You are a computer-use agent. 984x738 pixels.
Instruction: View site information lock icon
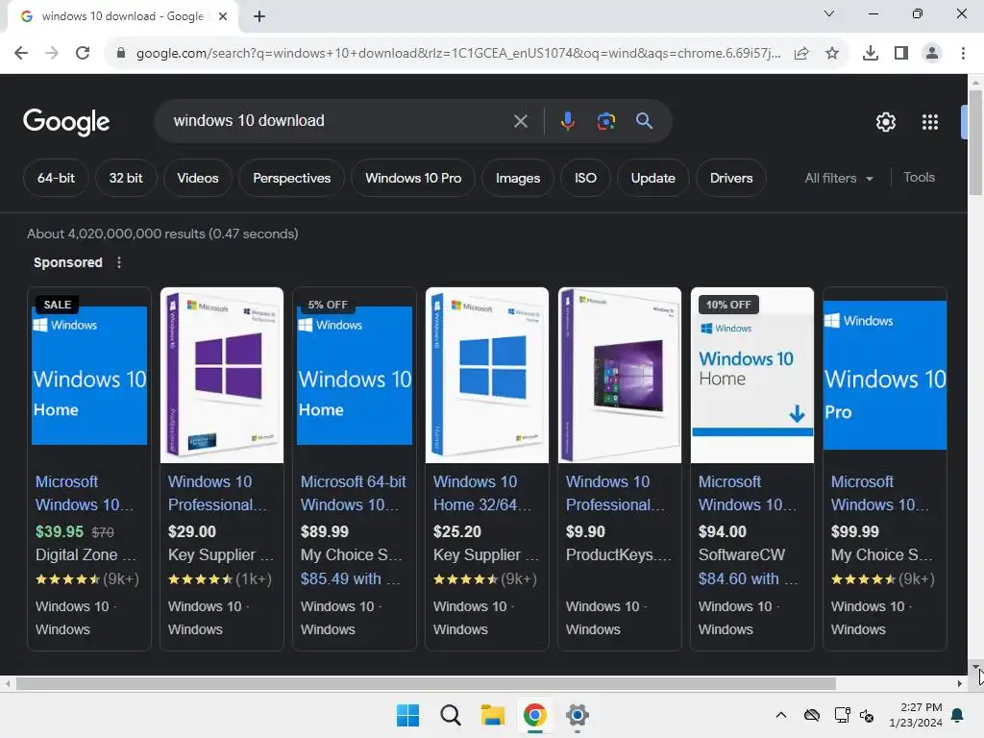coord(121,53)
